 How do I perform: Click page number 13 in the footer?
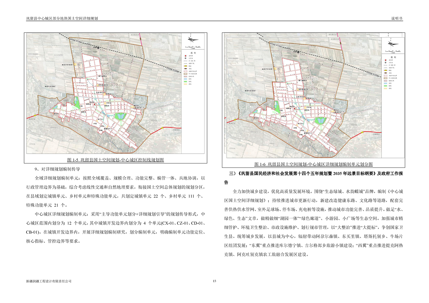click(x=214, y=281)
